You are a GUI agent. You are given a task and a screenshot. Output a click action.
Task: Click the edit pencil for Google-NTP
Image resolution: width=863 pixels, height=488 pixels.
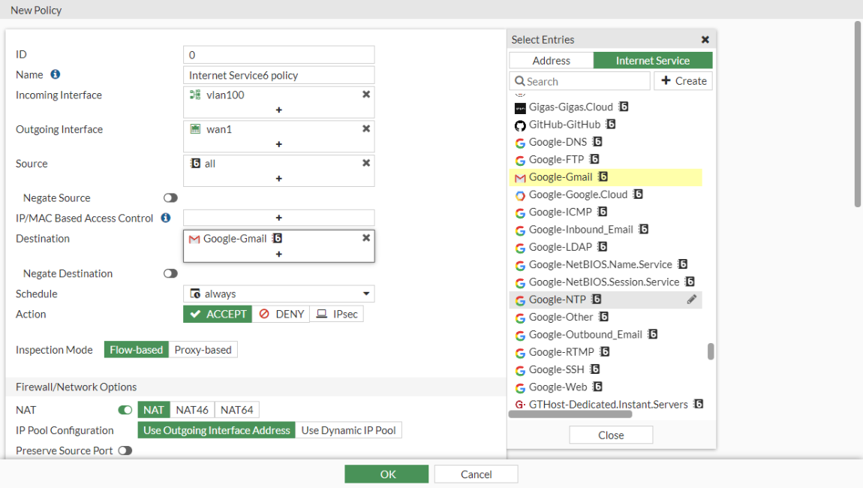[692, 300]
